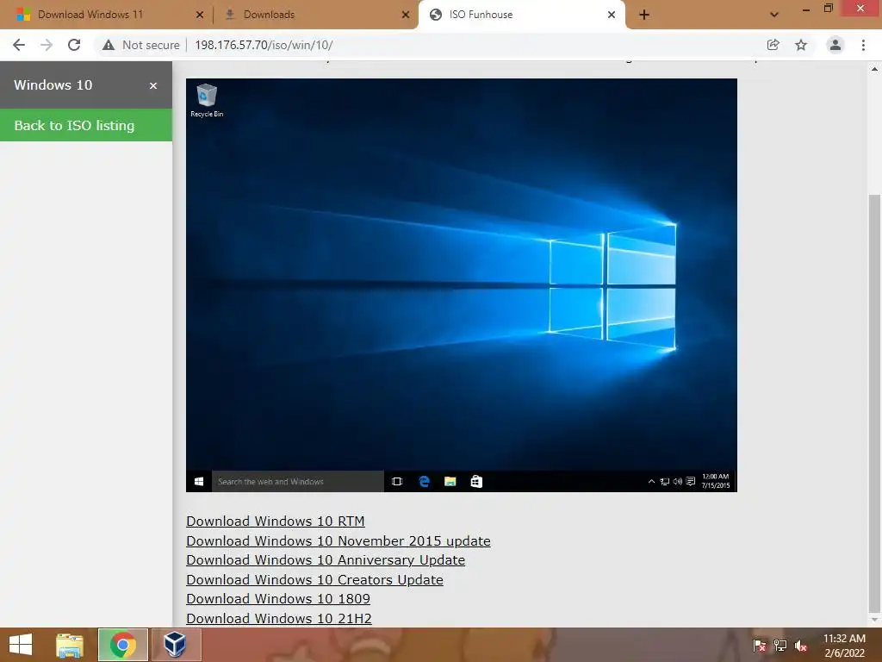The width and height of the screenshot is (882, 662).
Task: Open the network tray icon
Action: click(x=780, y=646)
